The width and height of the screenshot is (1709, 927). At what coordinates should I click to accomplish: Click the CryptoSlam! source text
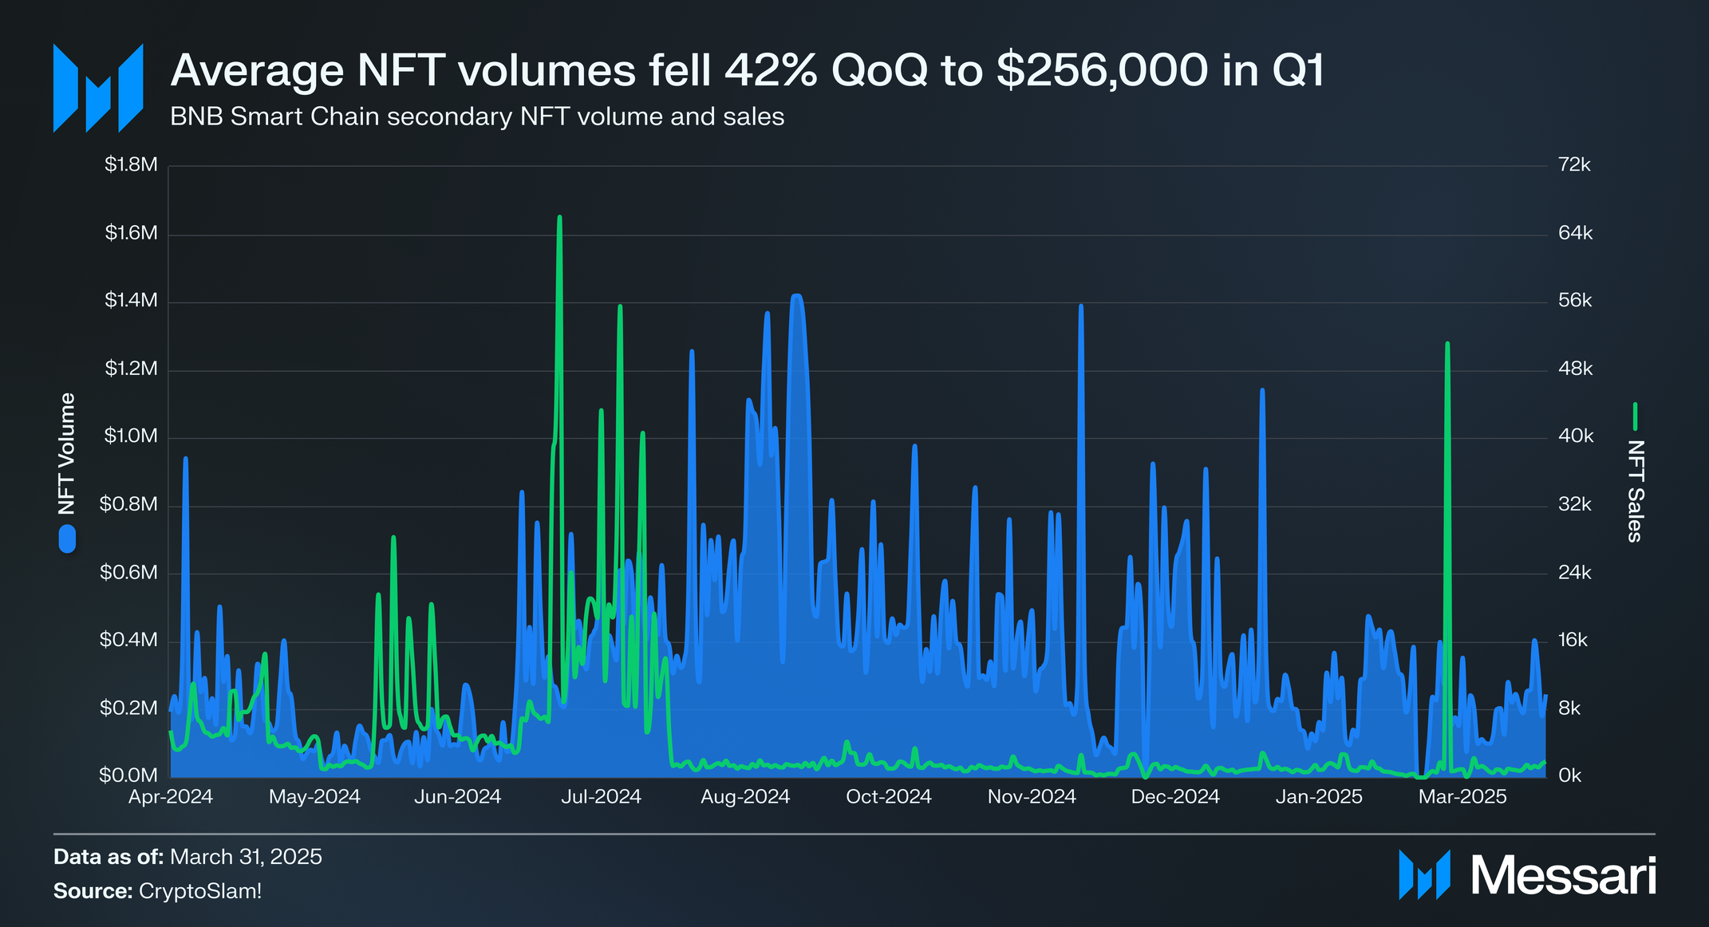(x=200, y=891)
